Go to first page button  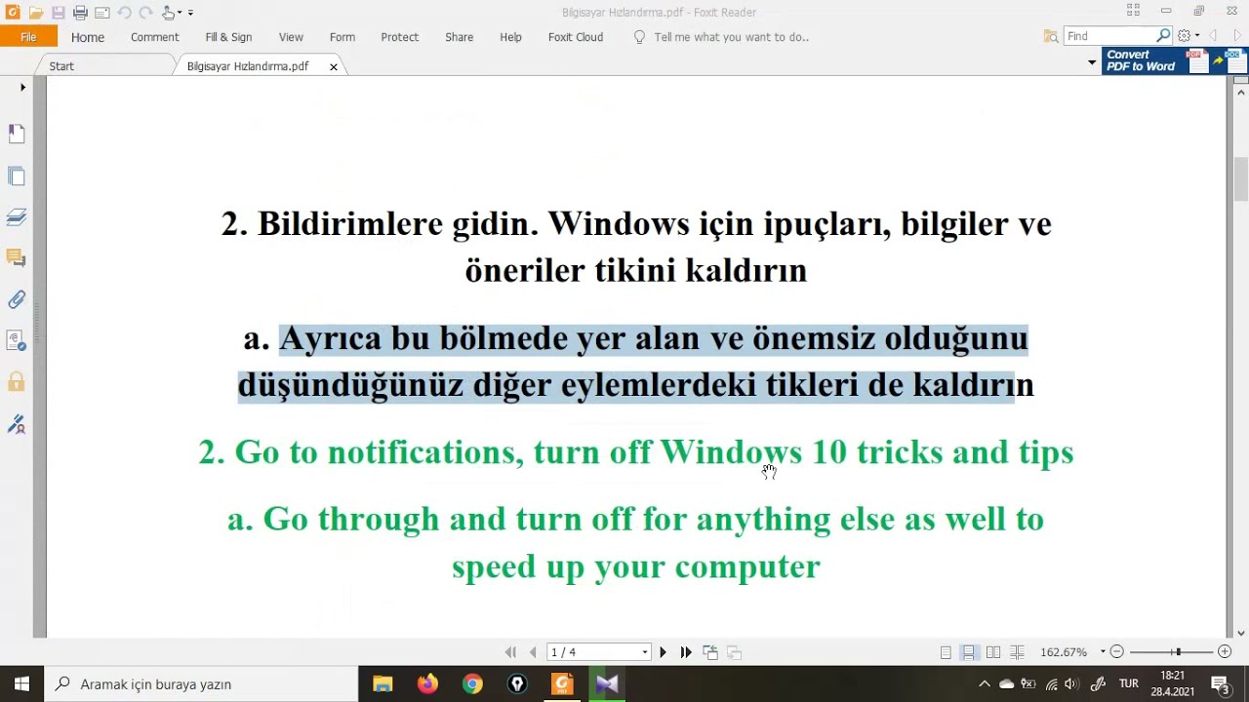click(x=510, y=652)
